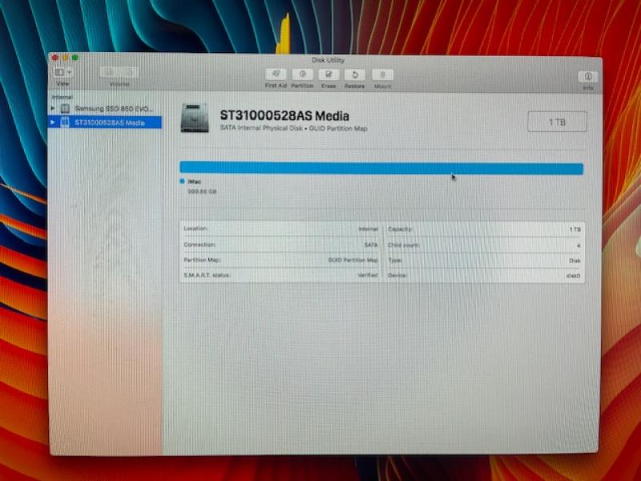Click the Capacity value 1 TB in table
The image size is (641, 481).
(575, 229)
